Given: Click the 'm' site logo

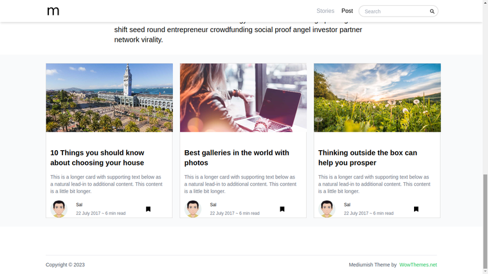Looking at the screenshot, I should click(53, 11).
